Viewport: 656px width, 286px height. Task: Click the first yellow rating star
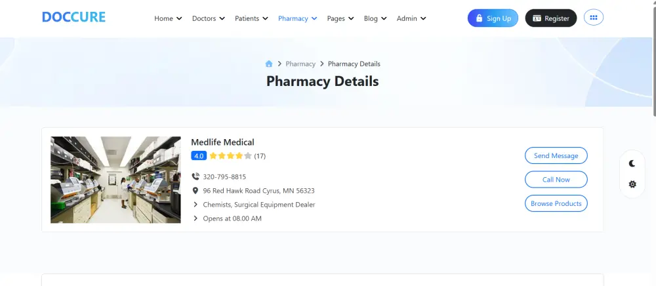point(213,156)
